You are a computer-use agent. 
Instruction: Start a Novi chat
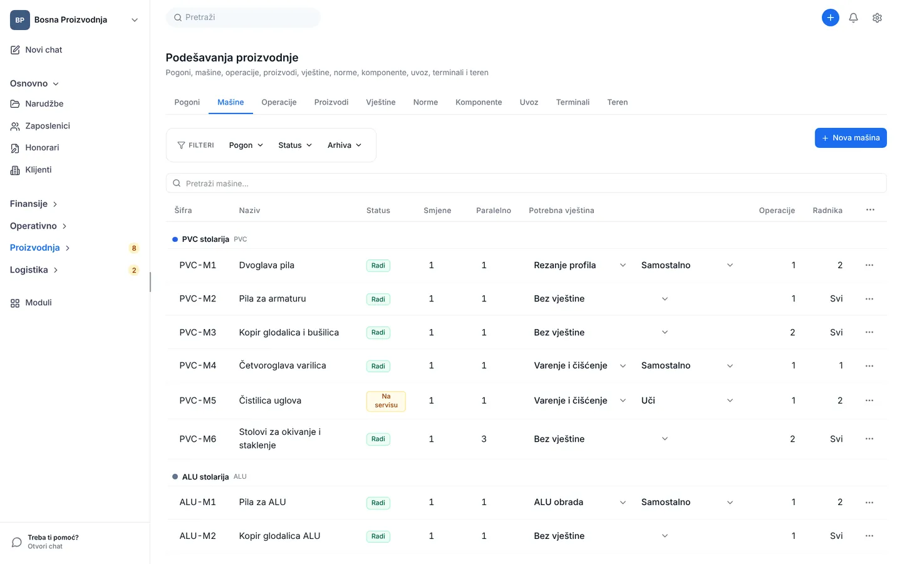[x=36, y=50]
